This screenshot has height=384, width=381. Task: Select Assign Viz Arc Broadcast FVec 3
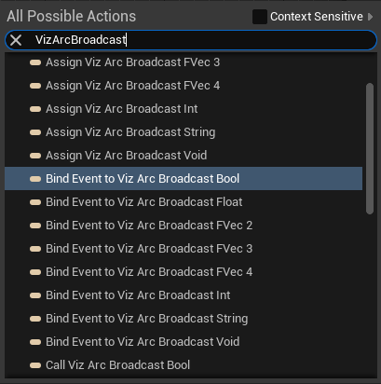184,62
